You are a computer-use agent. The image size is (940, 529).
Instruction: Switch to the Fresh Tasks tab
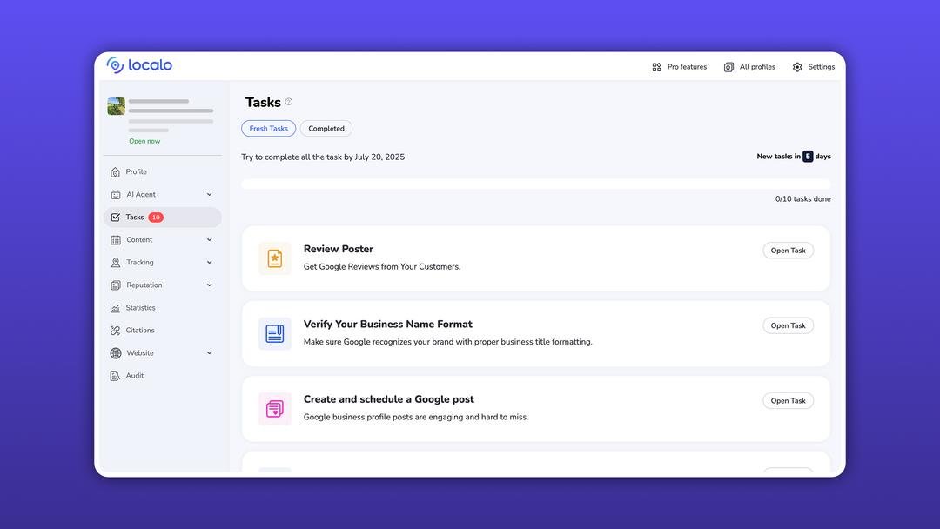[269, 128]
